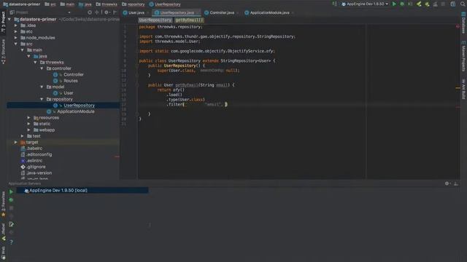
Task: Hide the Project panel with the hide icon
Action: (115, 12)
